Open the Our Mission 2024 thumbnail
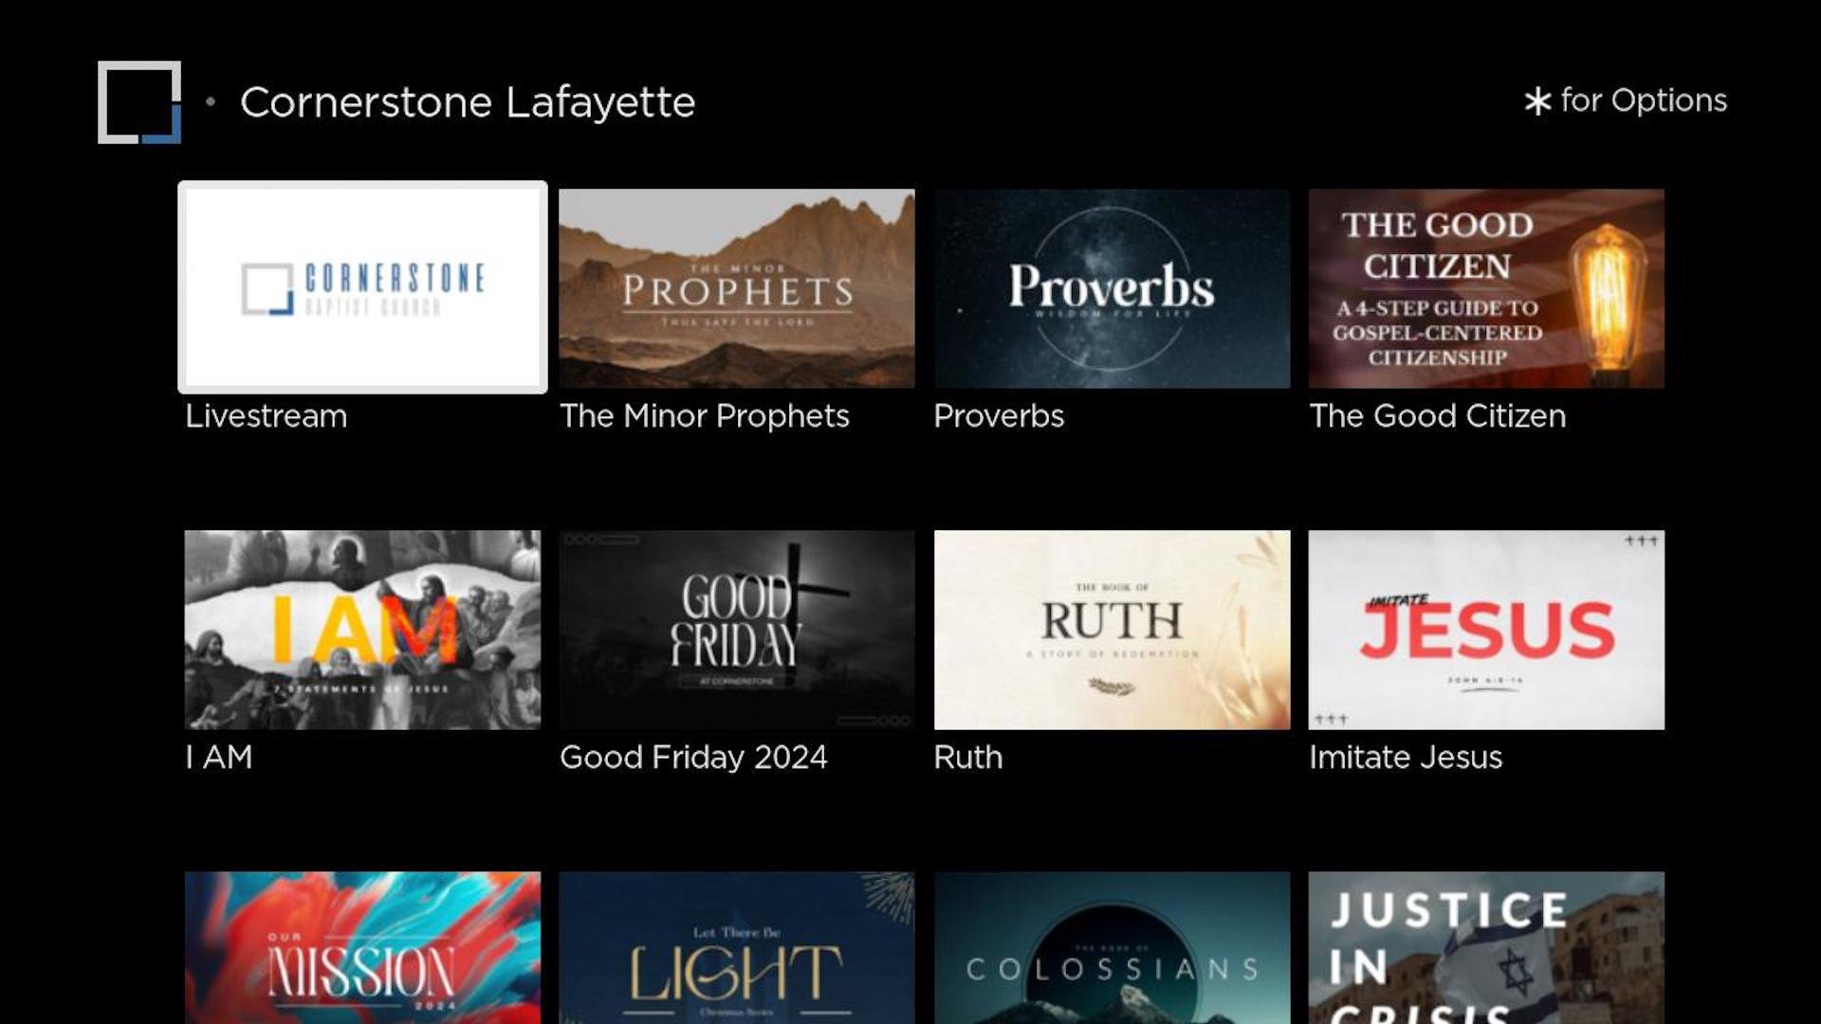Image resolution: width=1821 pixels, height=1024 pixels. 362,948
